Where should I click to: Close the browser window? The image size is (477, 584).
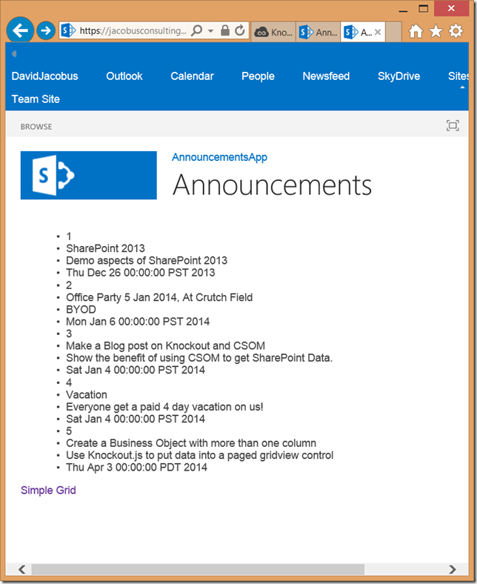pos(451,8)
